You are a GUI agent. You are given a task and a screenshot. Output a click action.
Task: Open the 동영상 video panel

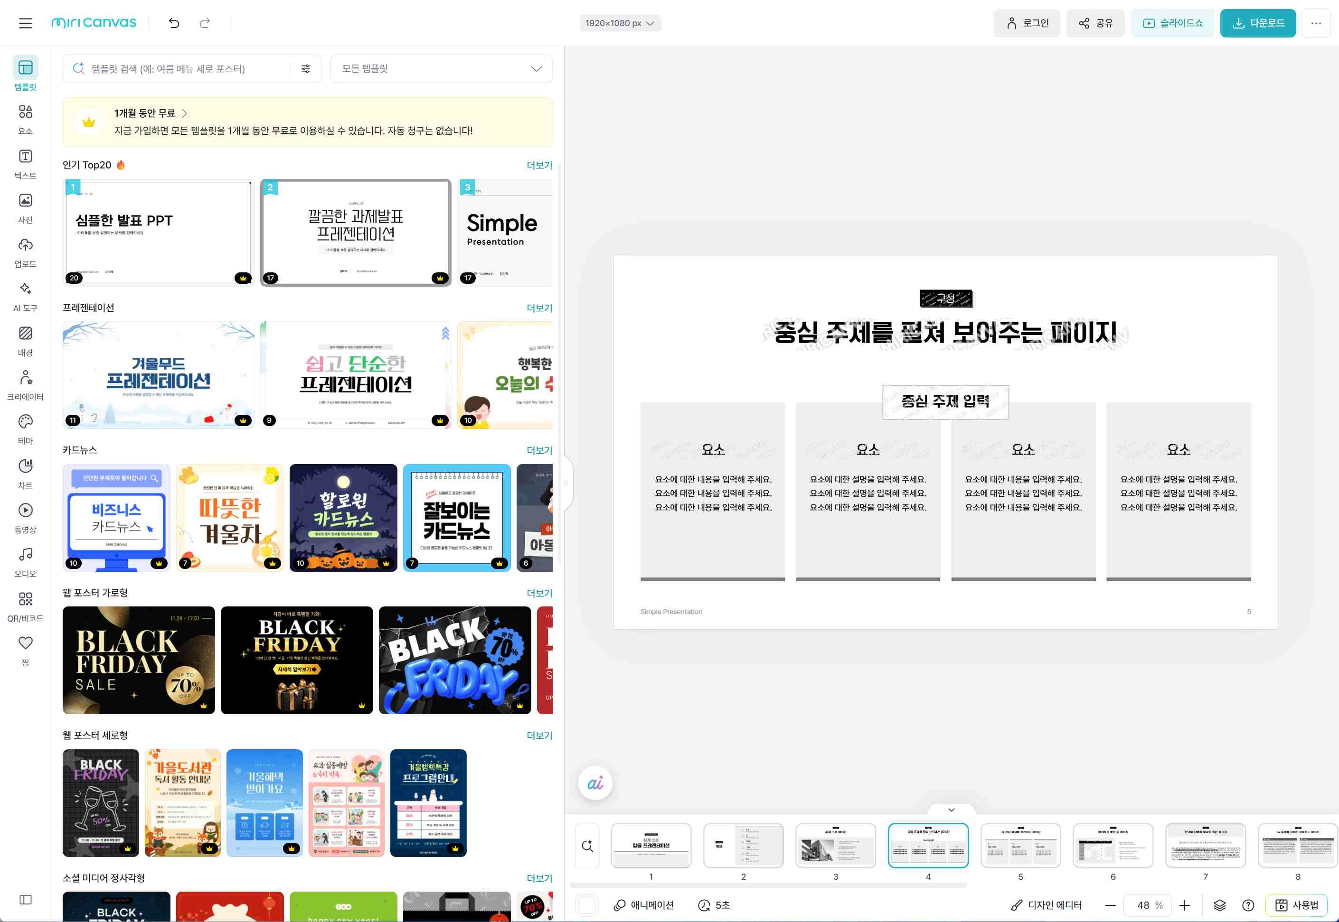tap(26, 518)
